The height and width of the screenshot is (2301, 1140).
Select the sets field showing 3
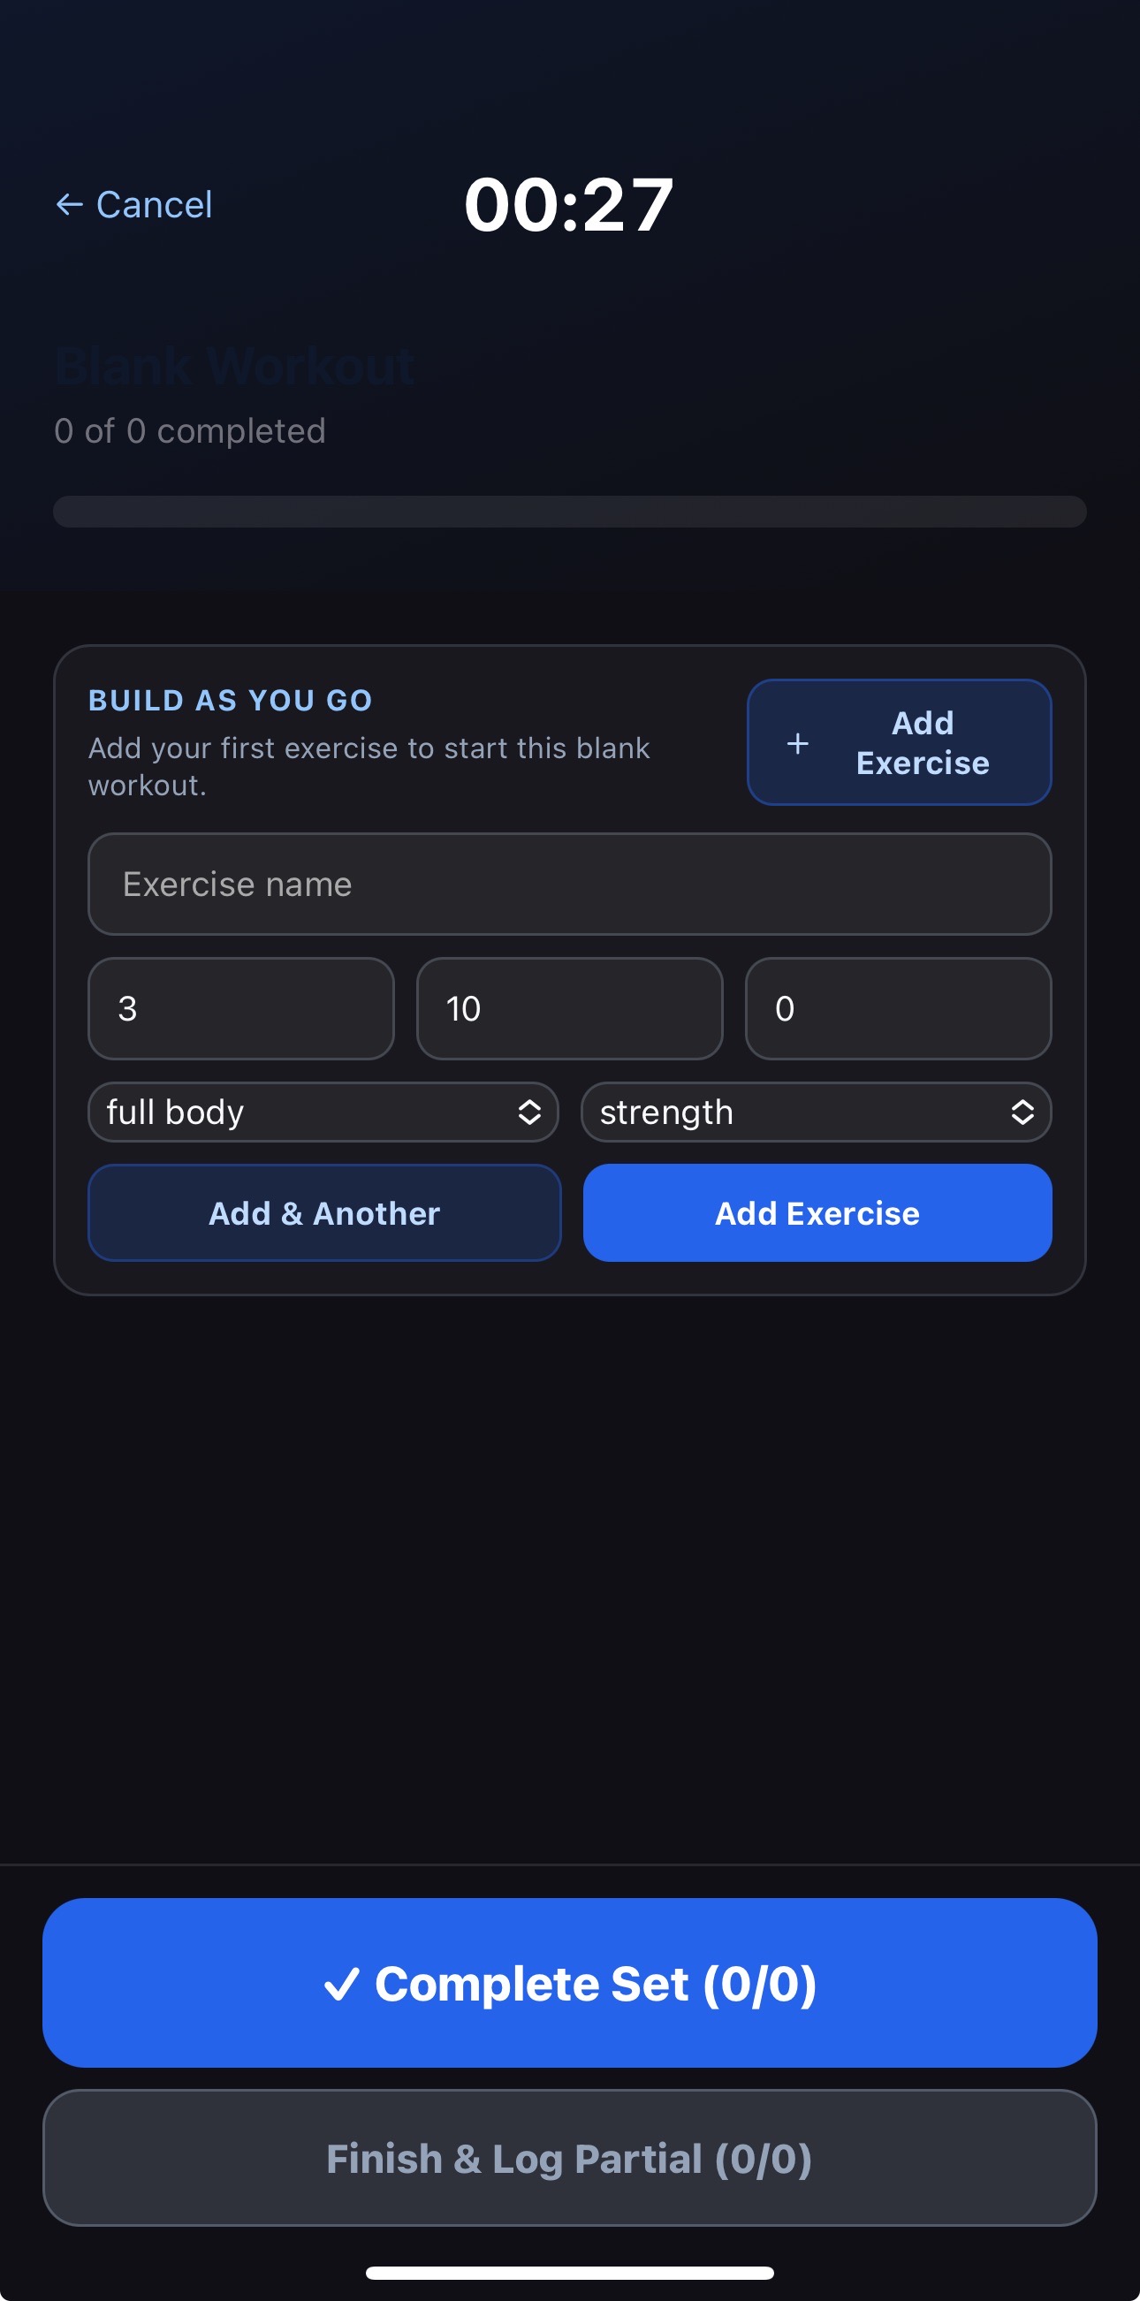click(240, 1008)
